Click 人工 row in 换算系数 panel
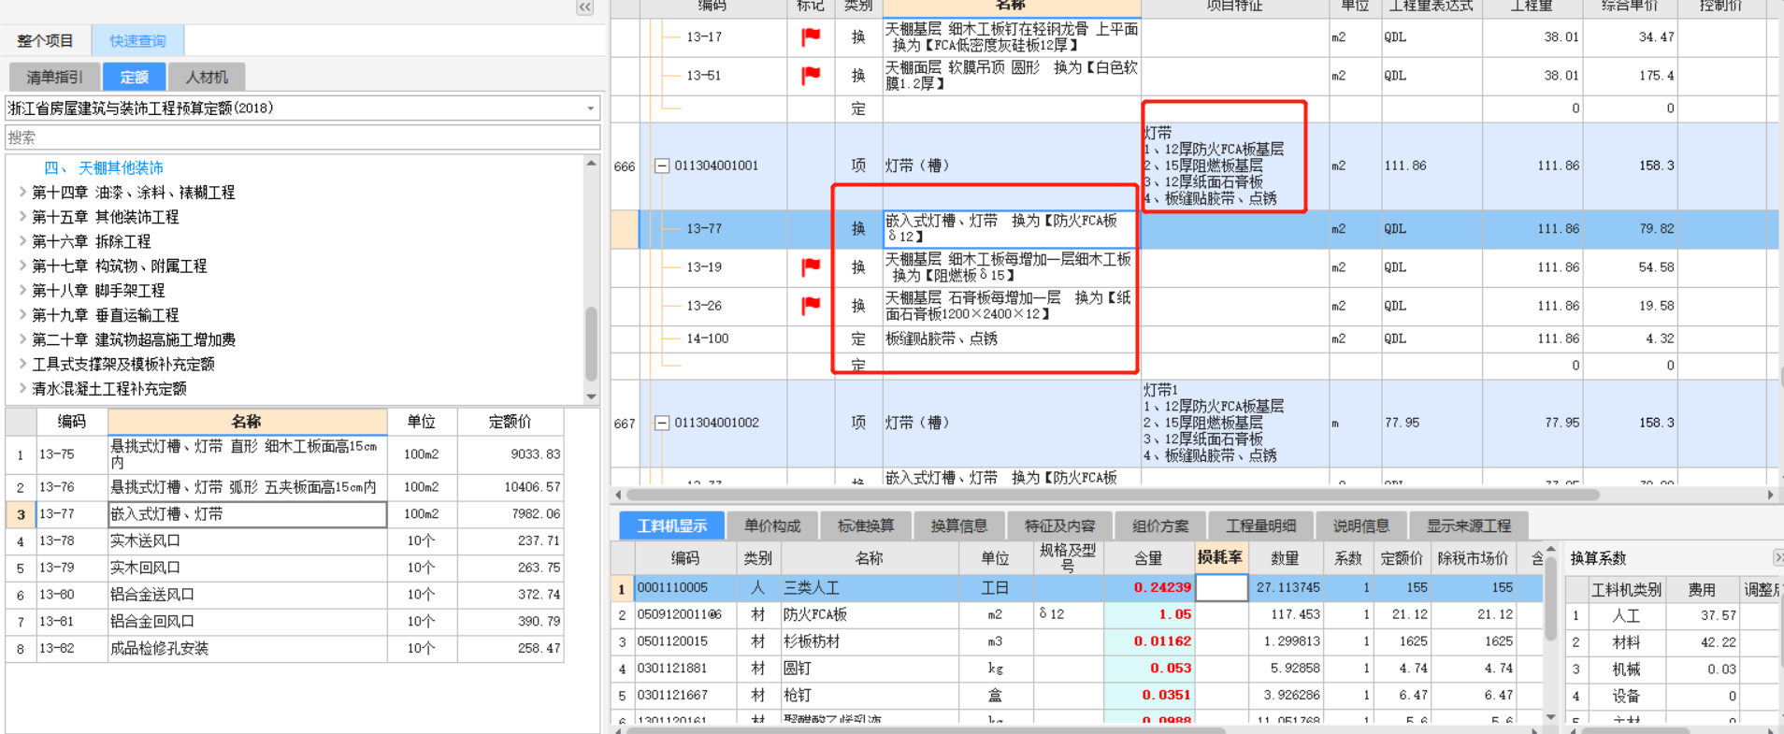The width and height of the screenshot is (1784, 734). [x=1672, y=615]
